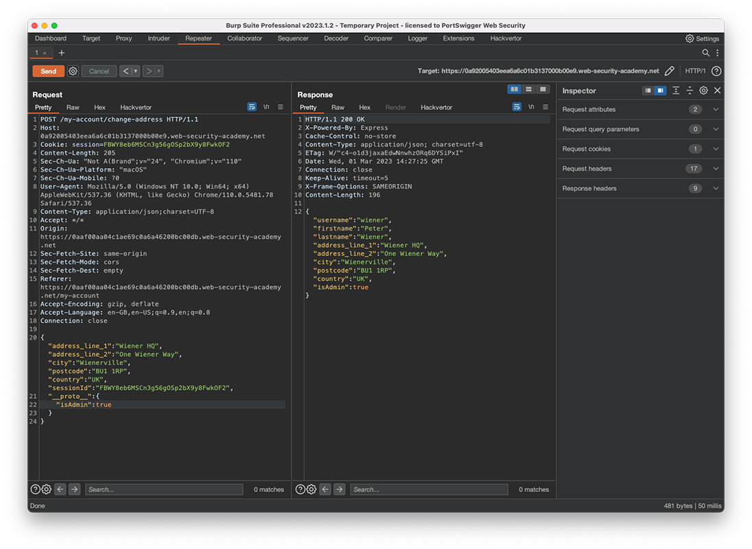The height and width of the screenshot is (549, 752).
Task: Expand Request headers section
Action: point(642,168)
